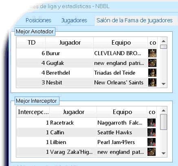Screen dimensions: 178x166
Task: Click the Mejor Interceptor scrollbar down arrow
Action: click(164, 153)
